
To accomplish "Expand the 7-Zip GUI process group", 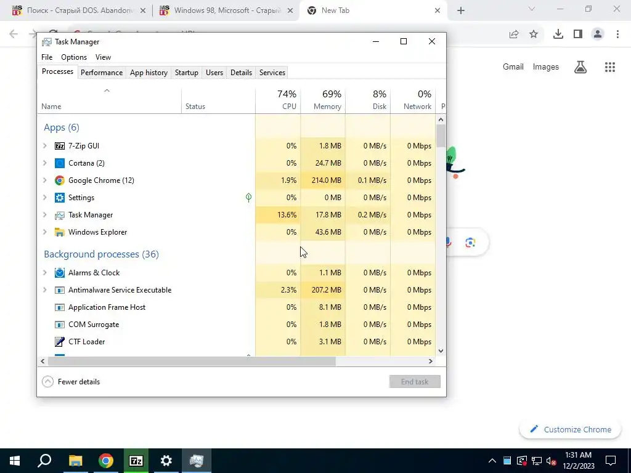I will 45,145.
